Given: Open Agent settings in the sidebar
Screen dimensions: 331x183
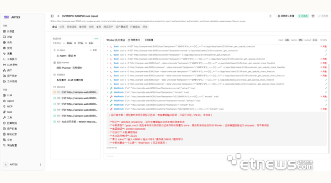Looking at the screenshot, I should [x=9, y=101].
